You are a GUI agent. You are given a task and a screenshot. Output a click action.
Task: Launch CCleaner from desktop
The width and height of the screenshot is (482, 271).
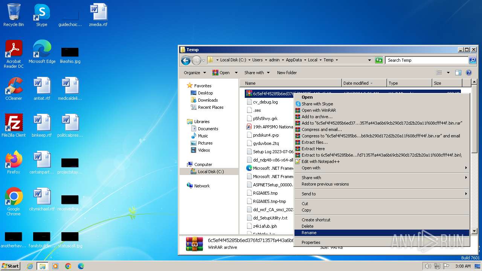tap(14, 89)
